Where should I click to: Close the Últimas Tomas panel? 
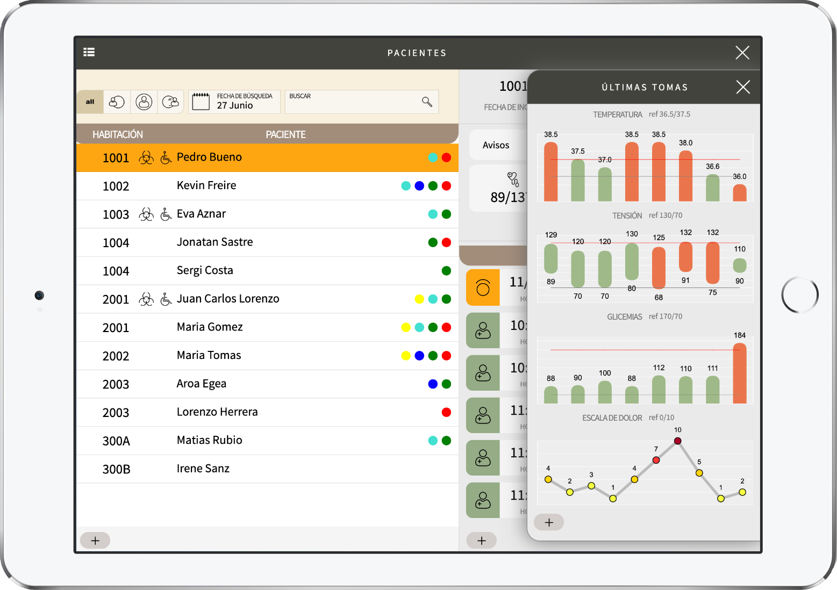[x=742, y=87]
